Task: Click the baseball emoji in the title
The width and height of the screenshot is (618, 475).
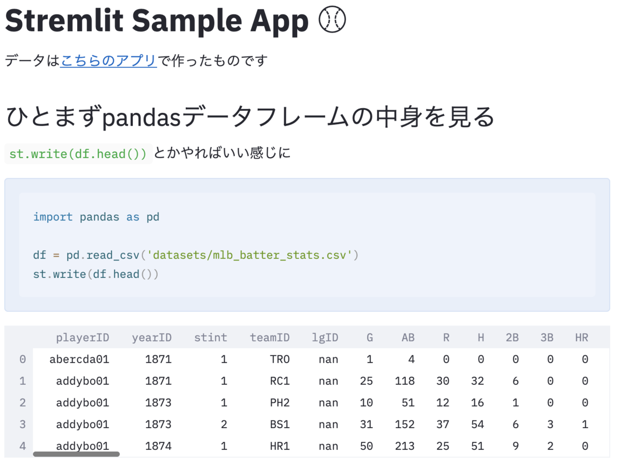Action: tap(332, 21)
